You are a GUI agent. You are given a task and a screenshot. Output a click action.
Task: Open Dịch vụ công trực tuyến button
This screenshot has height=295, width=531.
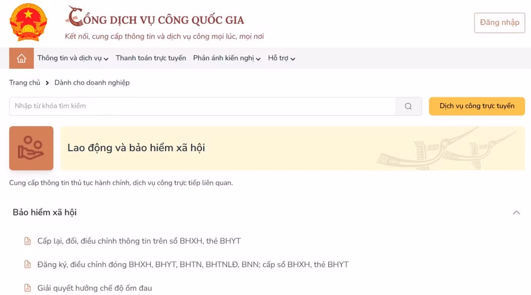coord(477,106)
